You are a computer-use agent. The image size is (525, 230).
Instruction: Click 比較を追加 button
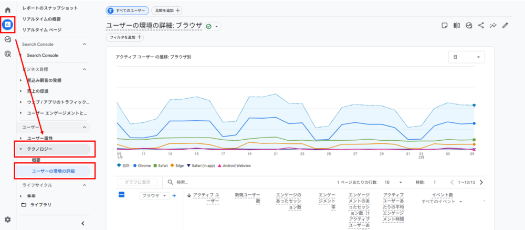[167, 11]
